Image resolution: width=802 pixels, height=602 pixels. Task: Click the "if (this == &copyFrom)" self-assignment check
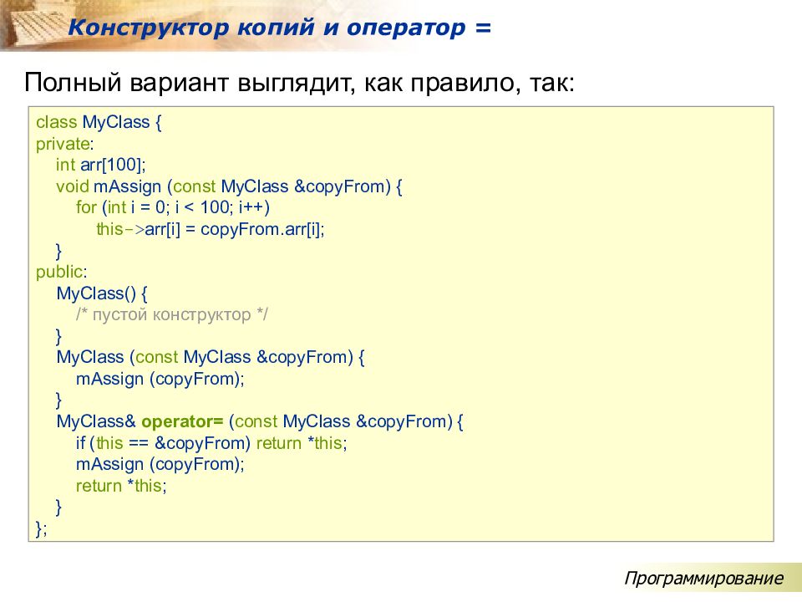point(164,443)
